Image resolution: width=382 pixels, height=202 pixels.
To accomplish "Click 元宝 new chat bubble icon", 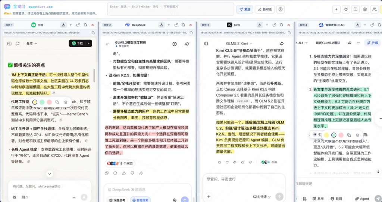I will [x=18, y=43].
